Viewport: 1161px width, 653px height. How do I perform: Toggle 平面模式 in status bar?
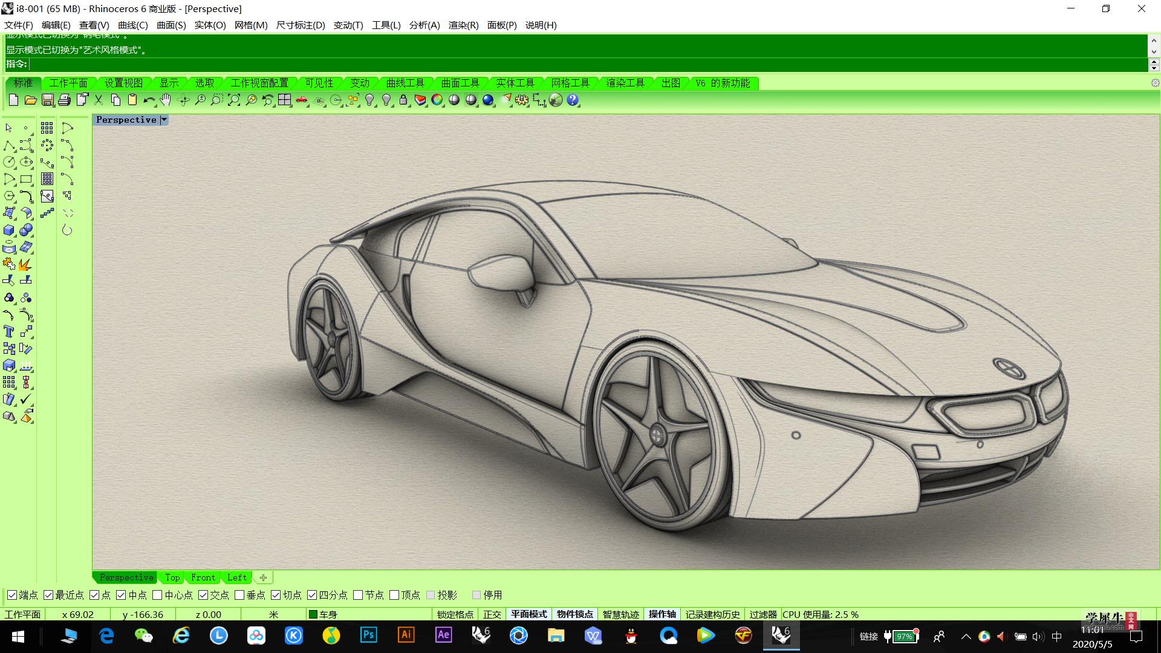(529, 614)
